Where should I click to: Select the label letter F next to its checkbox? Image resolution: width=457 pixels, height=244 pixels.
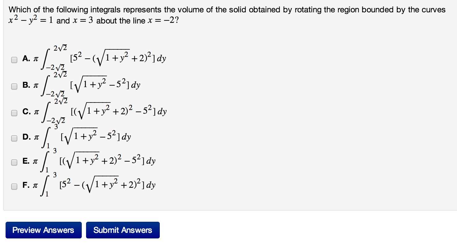click(25, 184)
